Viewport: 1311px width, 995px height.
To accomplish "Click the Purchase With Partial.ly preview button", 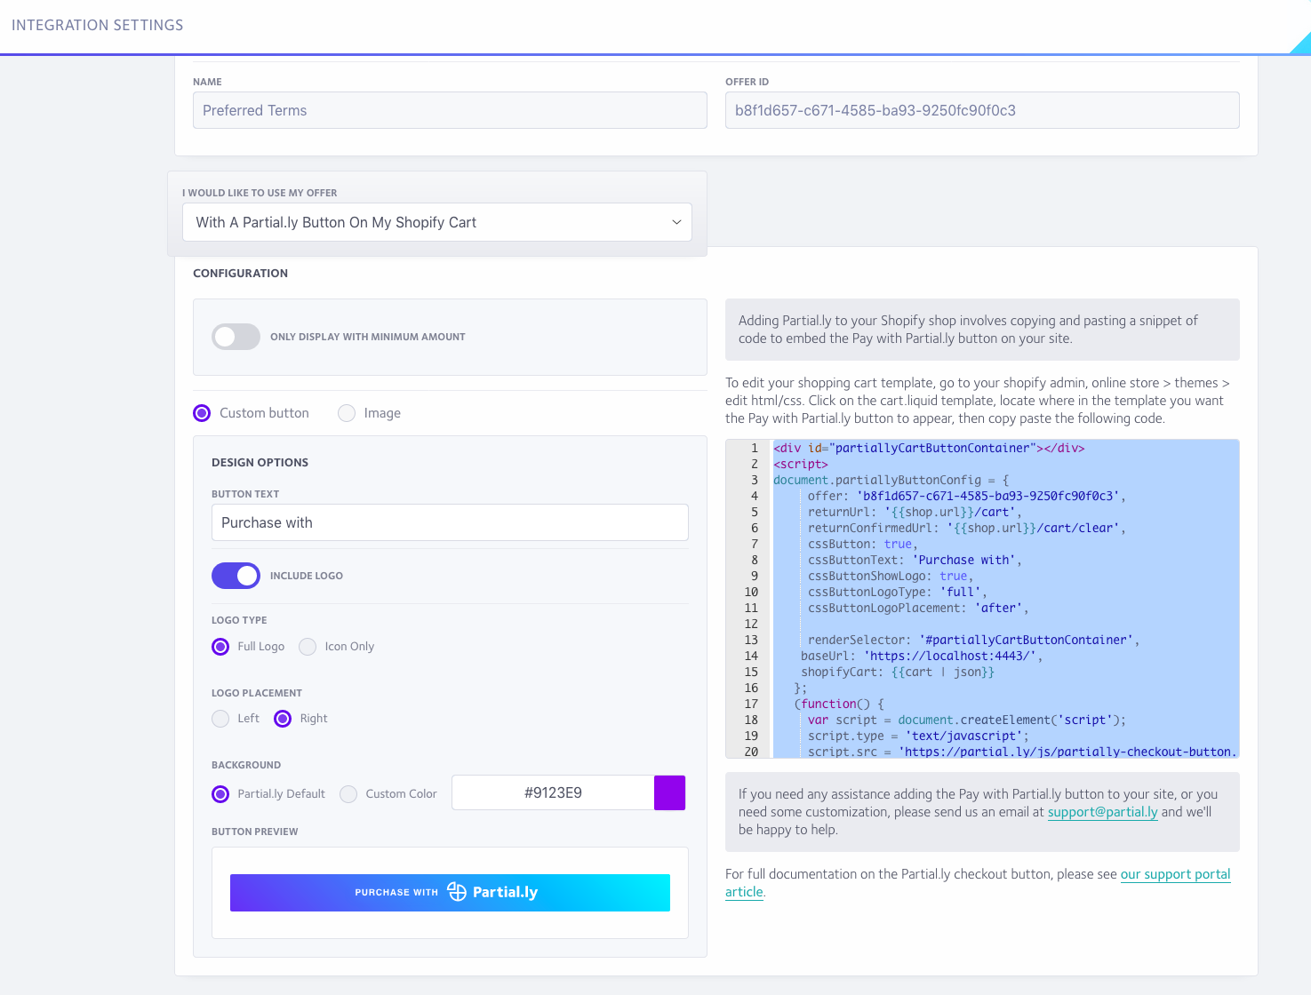I will click(x=450, y=893).
